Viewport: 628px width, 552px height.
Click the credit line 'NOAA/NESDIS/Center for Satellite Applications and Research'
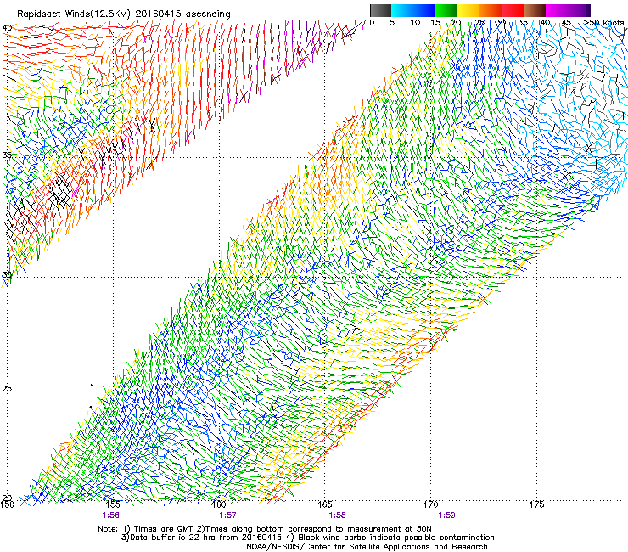tap(367, 547)
